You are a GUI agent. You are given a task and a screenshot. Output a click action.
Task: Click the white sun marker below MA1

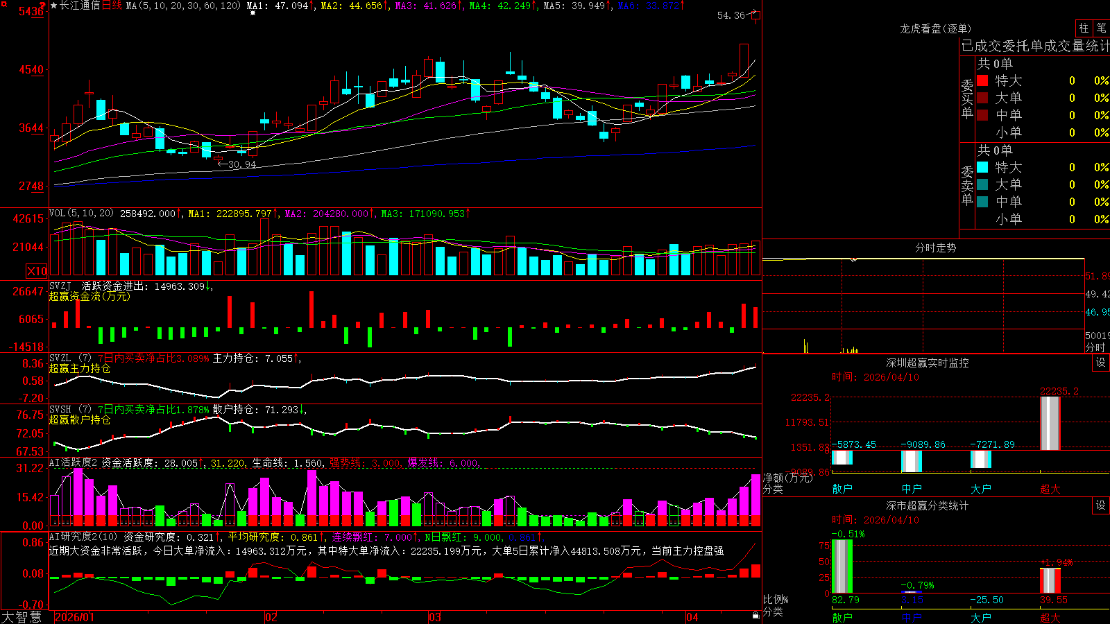(253, 13)
